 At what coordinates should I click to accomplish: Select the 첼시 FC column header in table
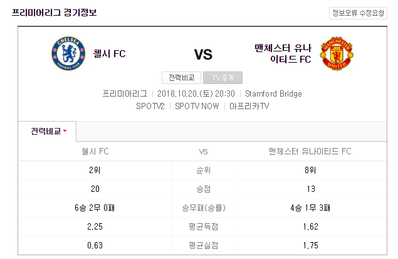pos(95,151)
